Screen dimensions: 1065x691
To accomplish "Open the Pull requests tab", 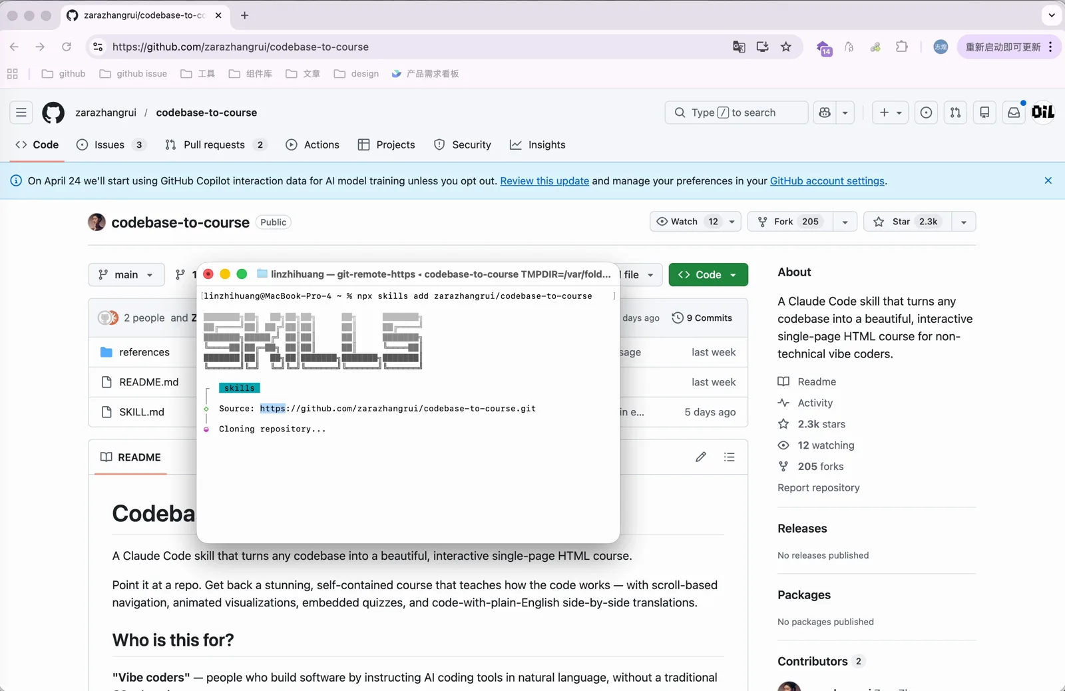I will coord(216,144).
